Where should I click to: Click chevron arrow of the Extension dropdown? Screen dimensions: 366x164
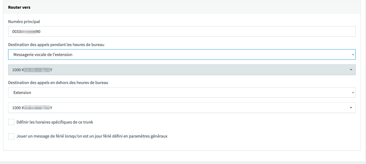(353, 92)
